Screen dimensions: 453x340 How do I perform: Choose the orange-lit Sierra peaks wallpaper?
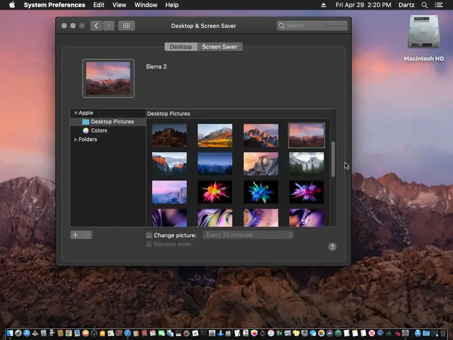261,135
